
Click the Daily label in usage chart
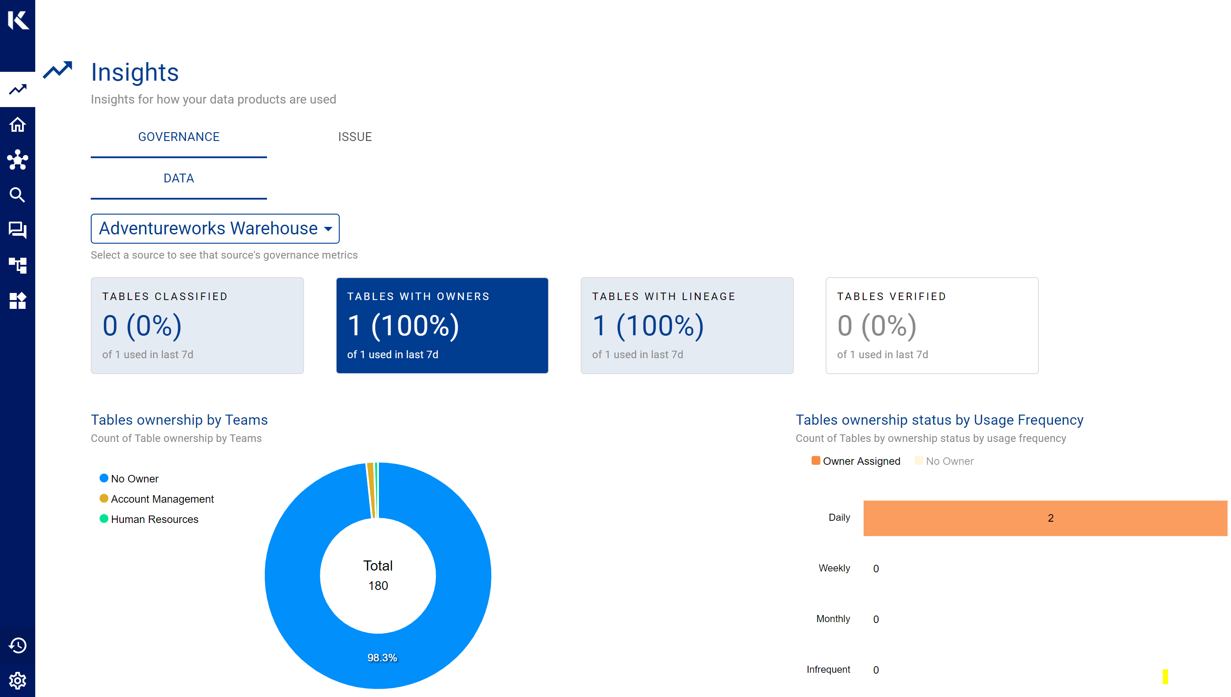pos(839,518)
